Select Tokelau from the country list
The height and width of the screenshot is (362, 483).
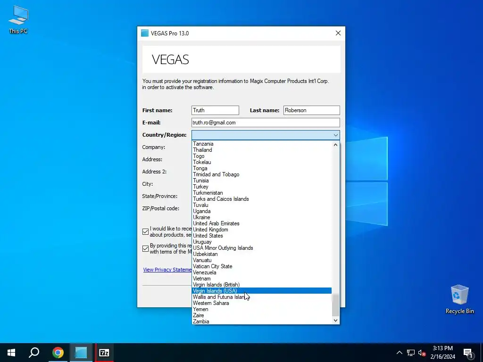click(262, 162)
